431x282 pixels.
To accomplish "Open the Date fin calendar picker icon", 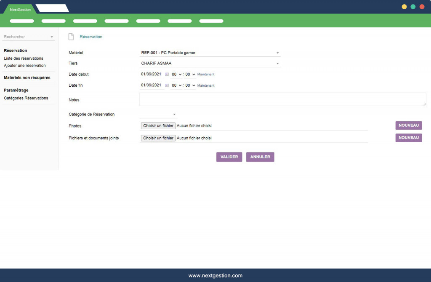I will click(x=167, y=85).
